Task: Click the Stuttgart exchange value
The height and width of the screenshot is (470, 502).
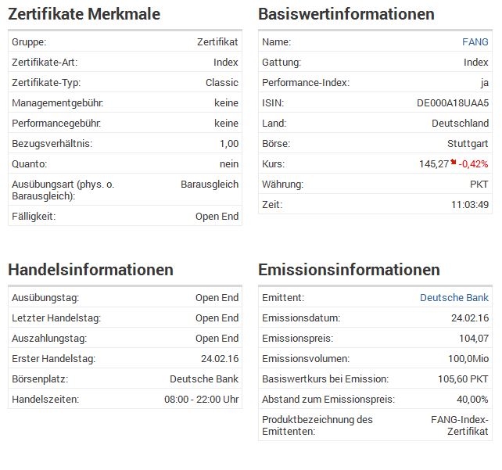Action: [x=468, y=144]
